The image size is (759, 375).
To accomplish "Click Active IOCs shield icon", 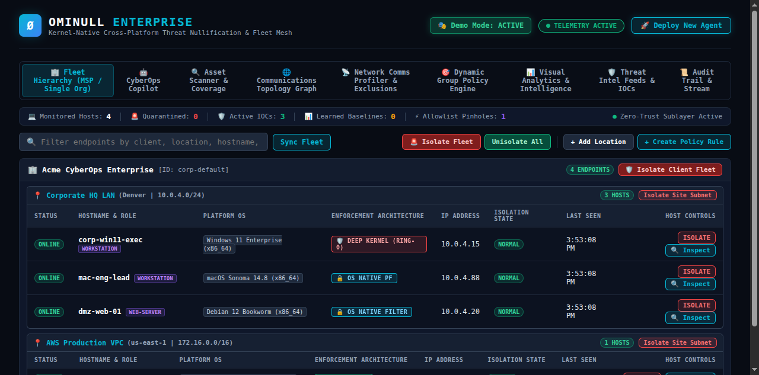I will click(221, 117).
